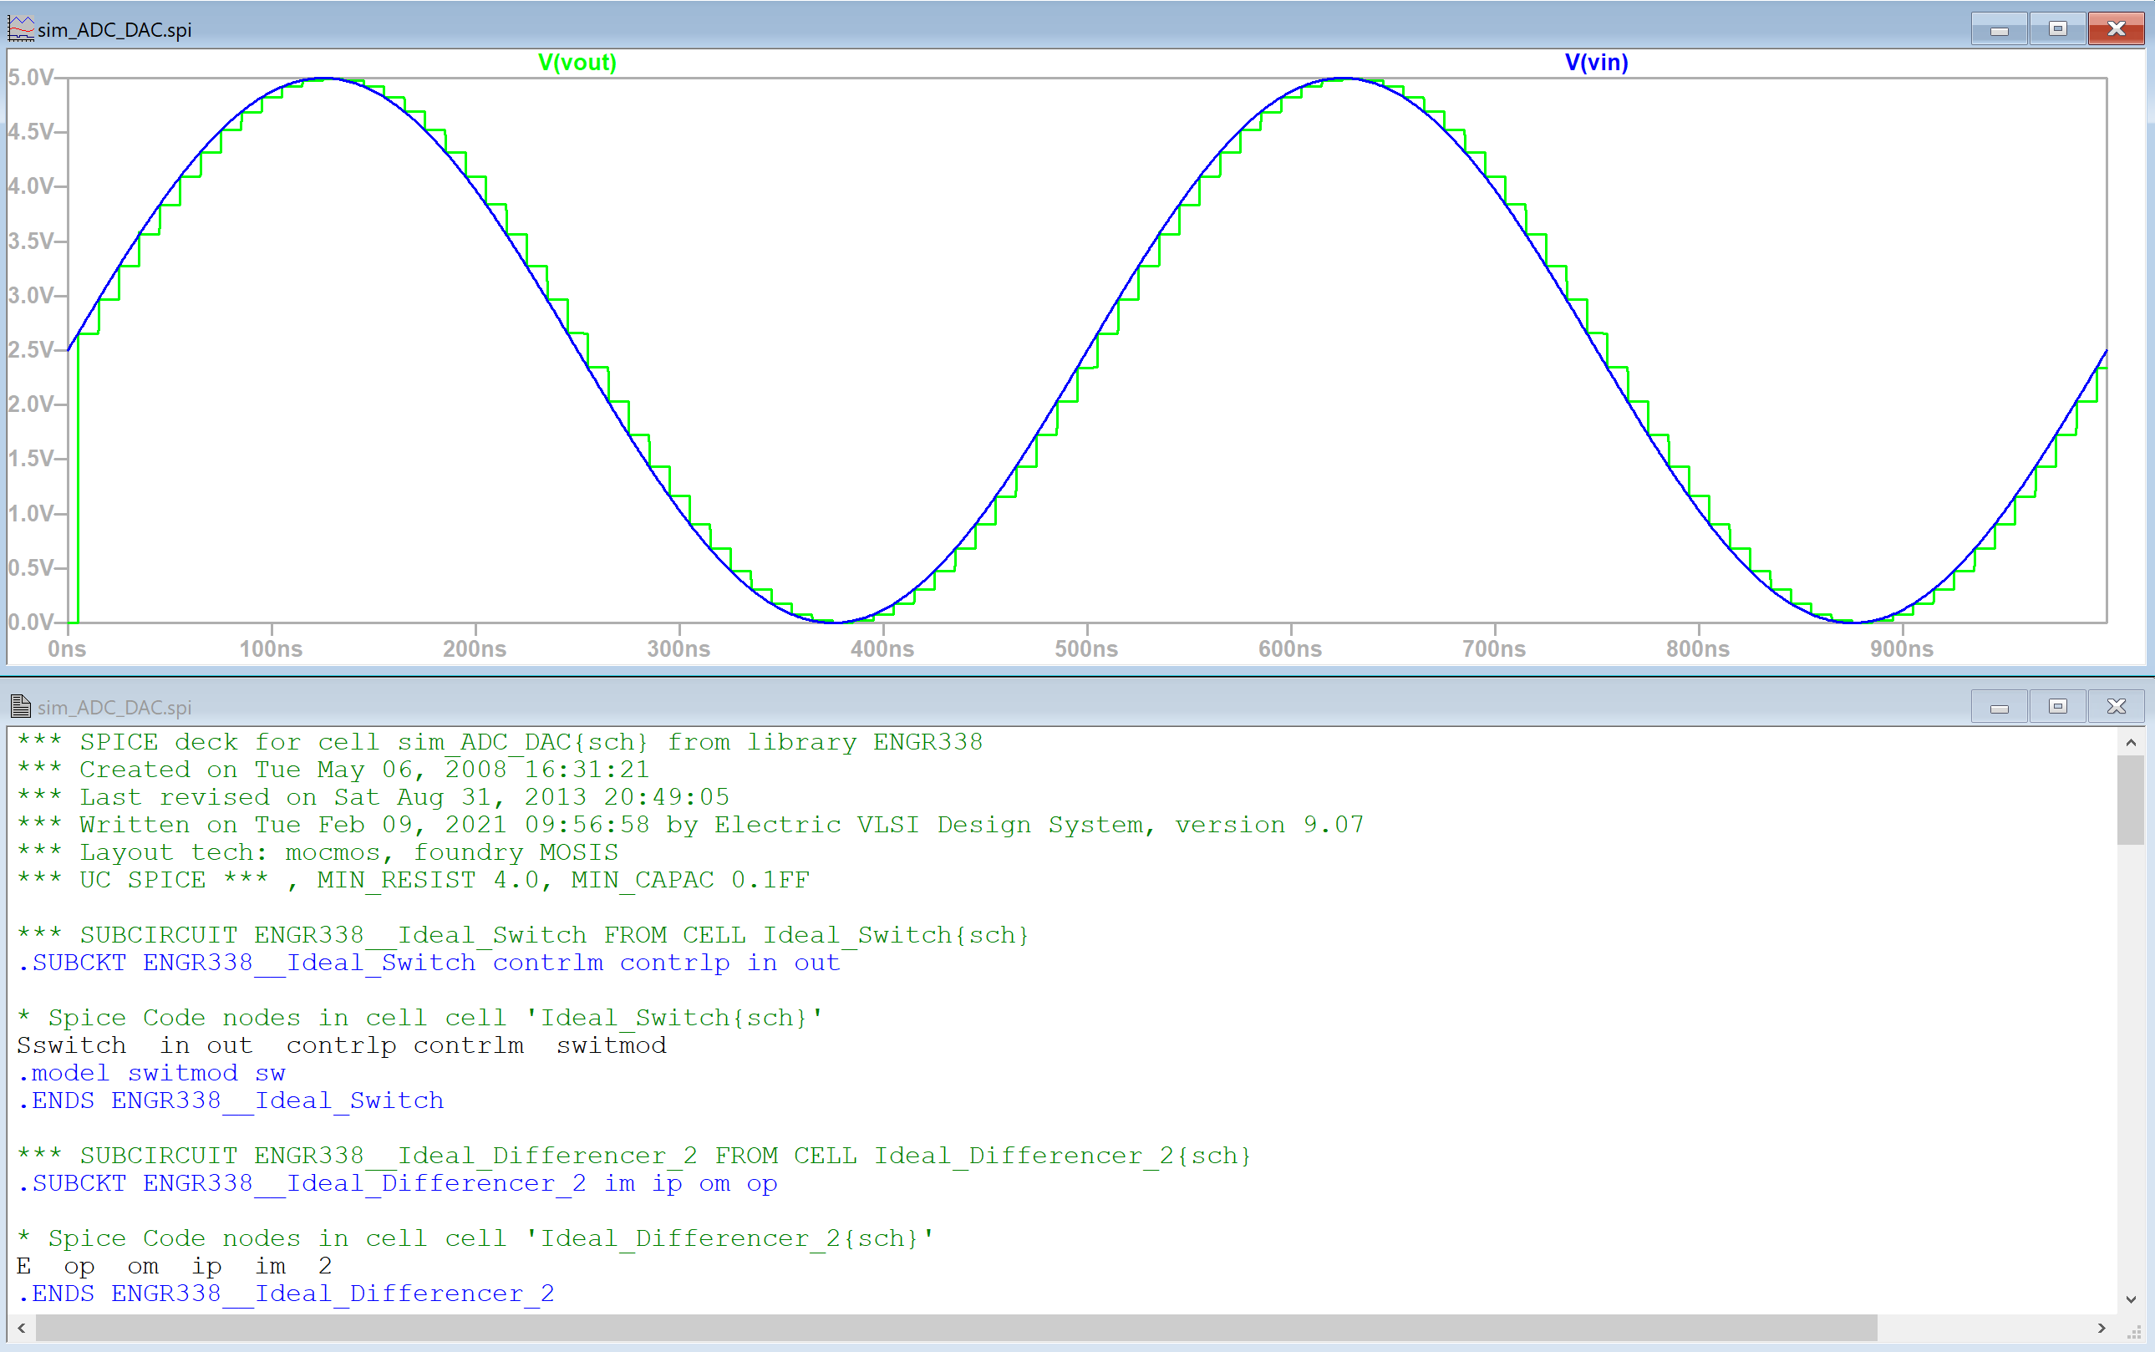This screenshot has height=1352, width=2155.
Task: Minimize the waveform plot window
Action: (2000, 28)
